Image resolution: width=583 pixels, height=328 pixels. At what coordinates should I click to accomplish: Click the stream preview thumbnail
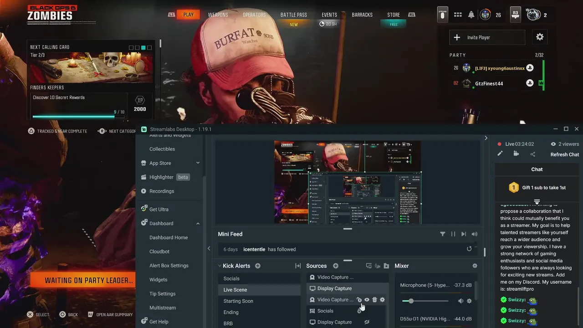pyautogui.click(x=348, y=182)
